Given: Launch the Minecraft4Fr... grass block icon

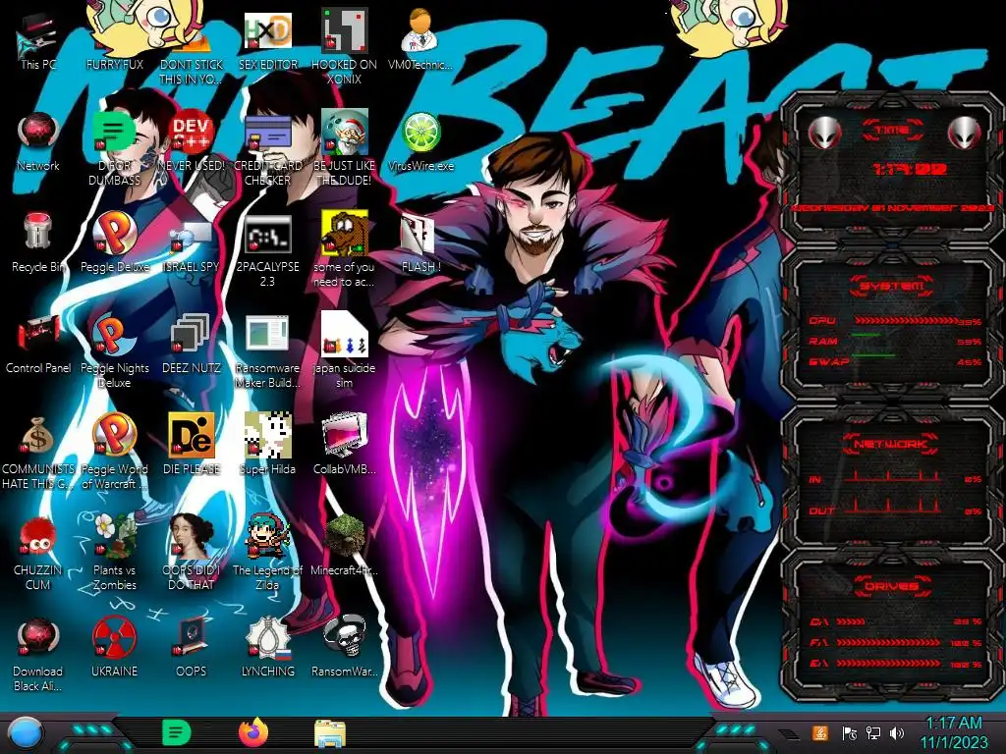Looking at the screenshot, I should tap(344, 545).
